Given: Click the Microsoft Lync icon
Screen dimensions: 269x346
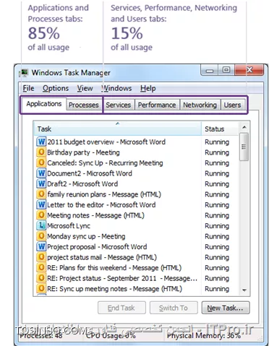Looking at the screenshot, I should 41,225.
